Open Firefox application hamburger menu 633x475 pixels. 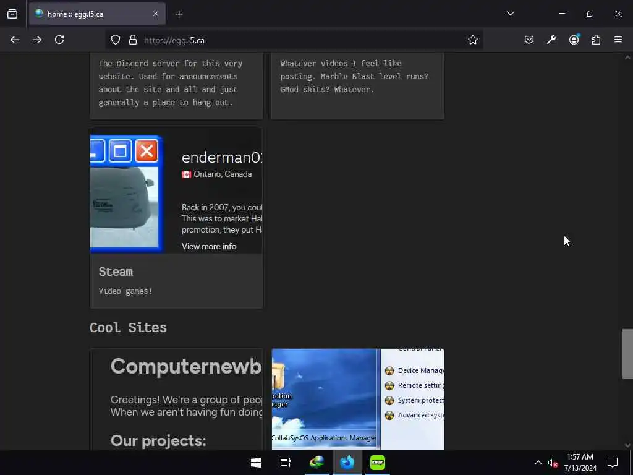coord(618,40)
